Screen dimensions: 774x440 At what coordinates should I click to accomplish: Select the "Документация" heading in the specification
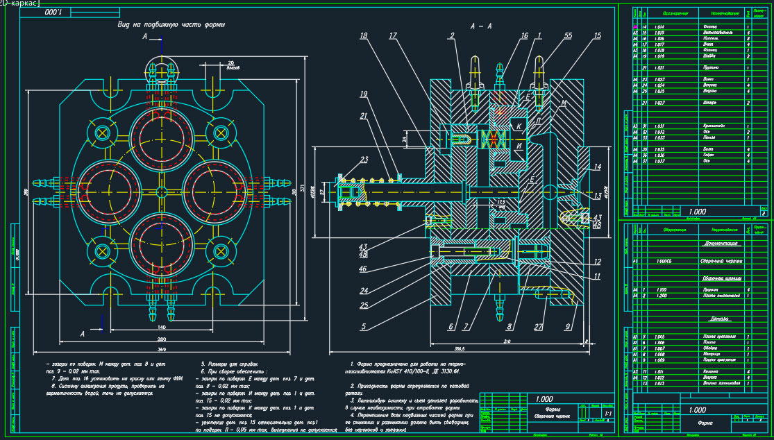pos(720,243)
